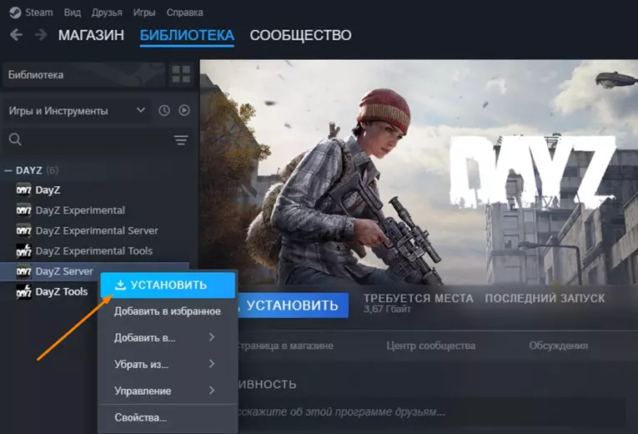The image size is (638, 434).
Task: Click the ready-to-play filter icon
Action: 184,110
